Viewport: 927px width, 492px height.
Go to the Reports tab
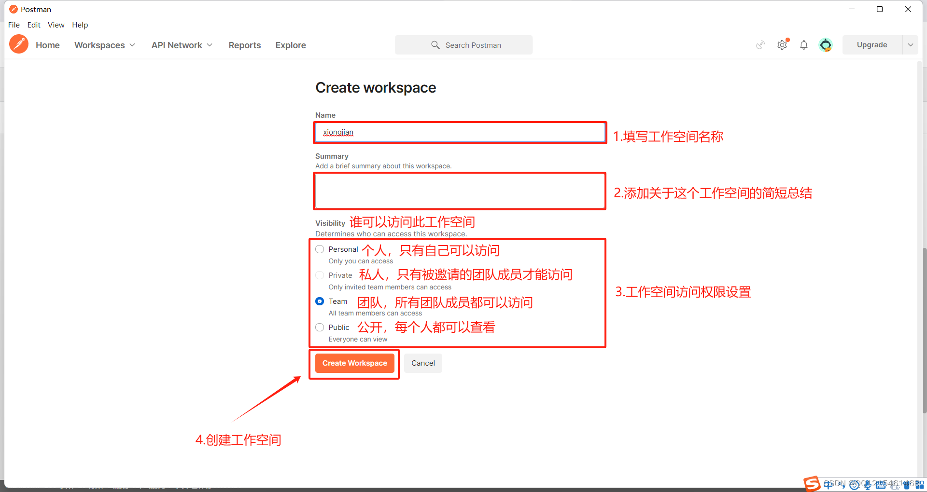click(x=245, y=45)
